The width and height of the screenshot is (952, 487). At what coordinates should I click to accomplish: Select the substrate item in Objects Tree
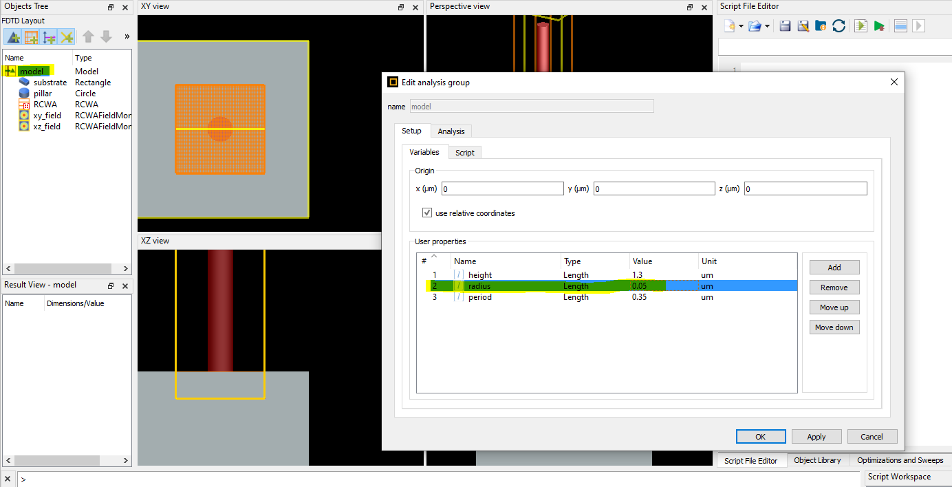point(50,83)
